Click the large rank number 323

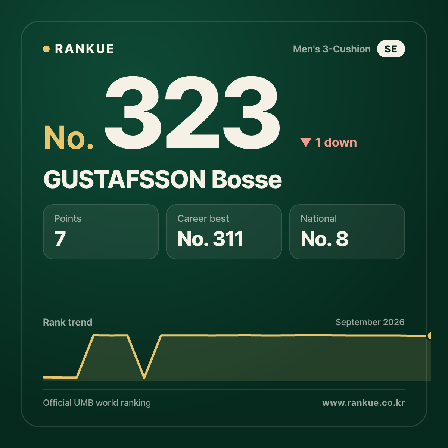[192, 112]
